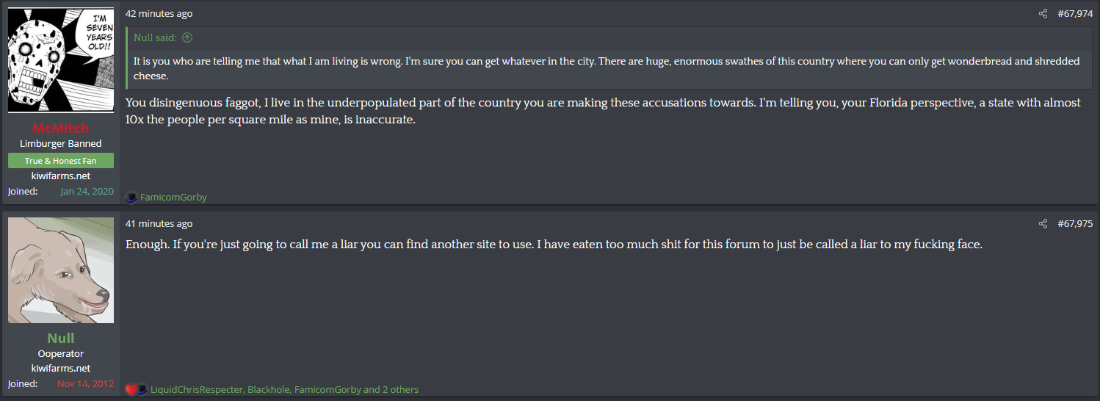Open LiquidChrisRespecter in the reactions list
The width and height of the screenshot is (1100, 401).
coord(196,390)
